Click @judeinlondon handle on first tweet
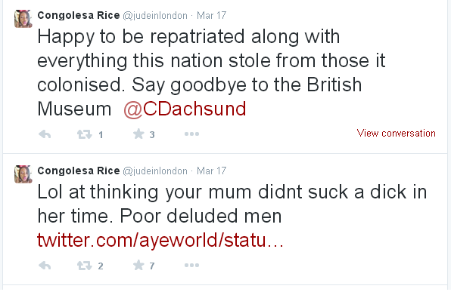The image size is (451, 292). click(x=155, y=16)
